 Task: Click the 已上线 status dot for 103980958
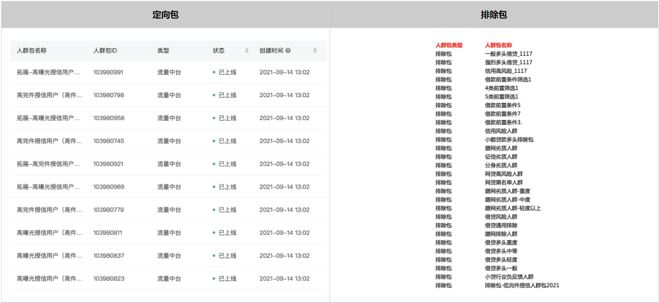click(x=214, y=118)
